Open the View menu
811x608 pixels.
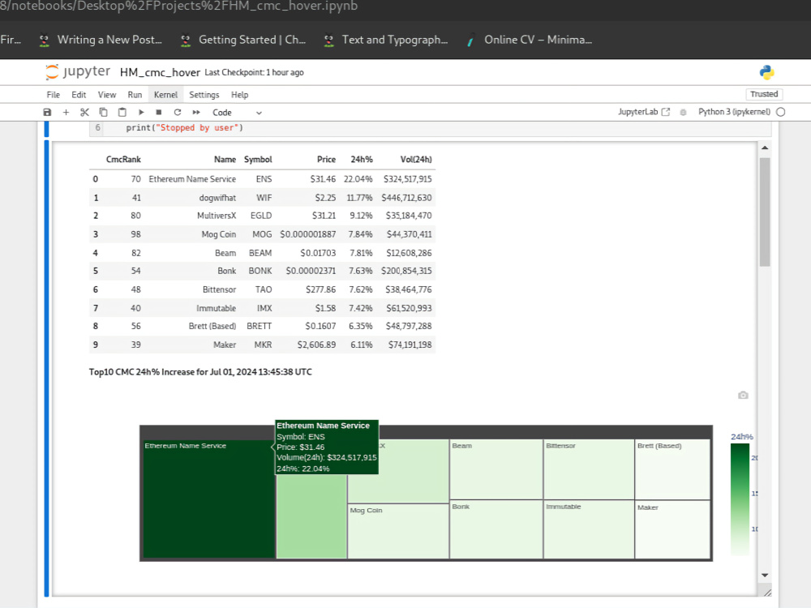click(x=107, y=95)
